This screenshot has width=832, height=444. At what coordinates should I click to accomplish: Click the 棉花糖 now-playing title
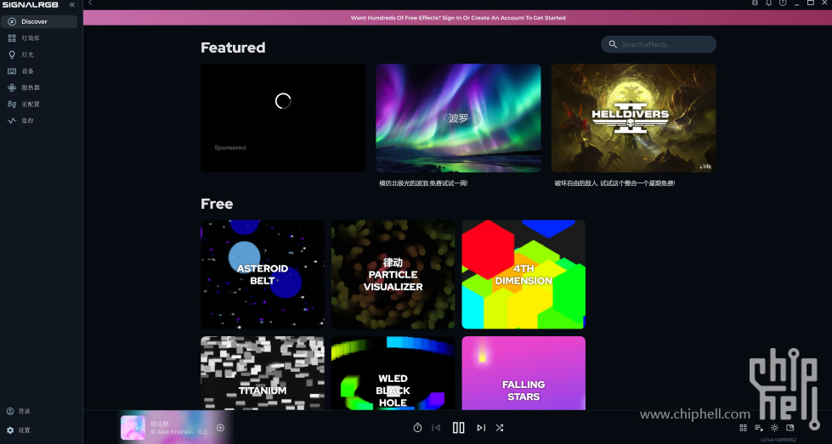pos(159,424)
